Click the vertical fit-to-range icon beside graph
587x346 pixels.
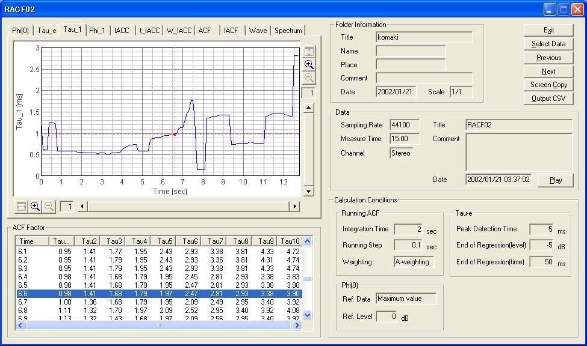coord(309,52)
